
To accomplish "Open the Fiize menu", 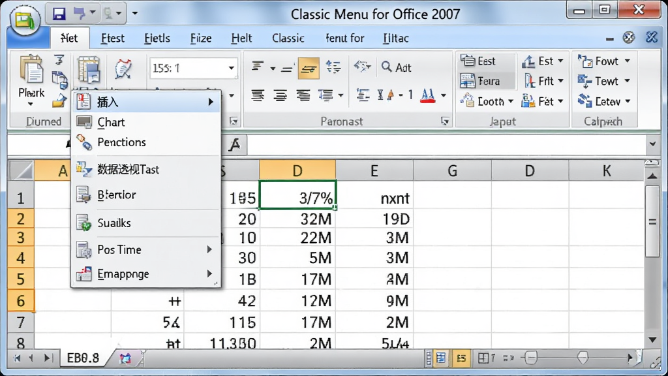I will [x=201, y=39].
